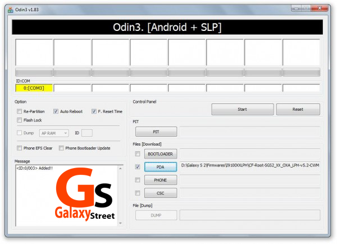Check the CSC file checkbox
The image size is (337, 244).
pyautogui.click(x=138, y=193)
